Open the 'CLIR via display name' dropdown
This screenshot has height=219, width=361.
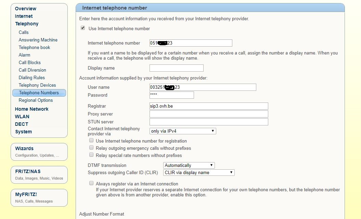[199, 172]
